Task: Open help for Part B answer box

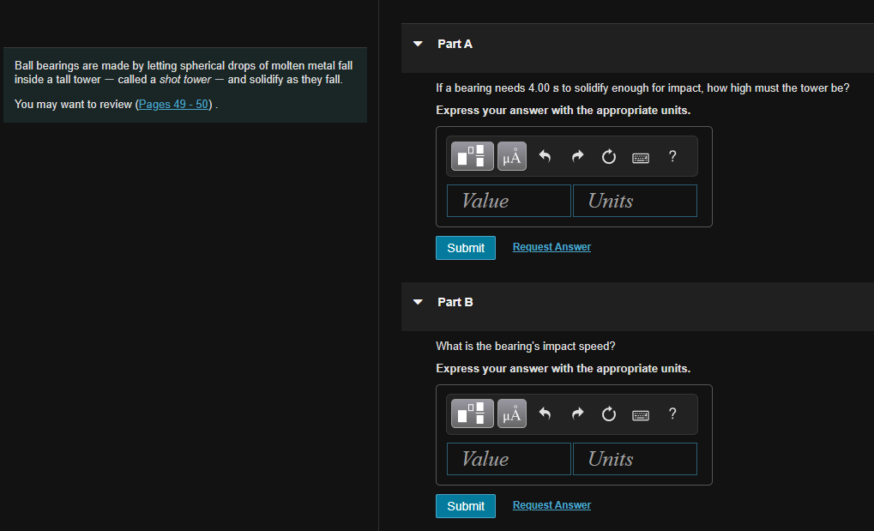Action: 672,413
